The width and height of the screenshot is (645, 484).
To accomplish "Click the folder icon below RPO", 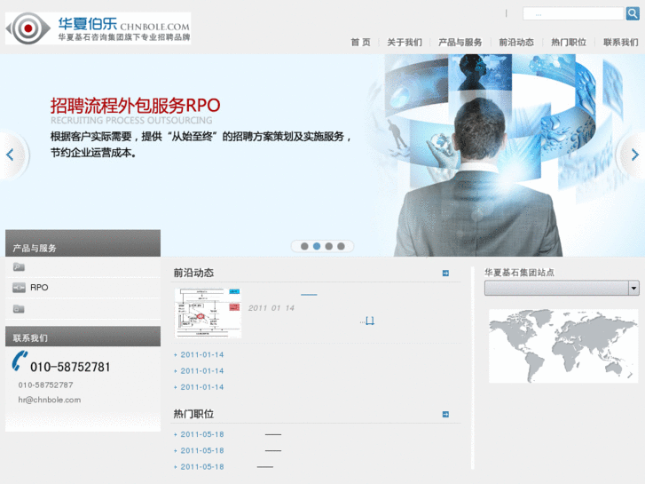I will [19, 309].
